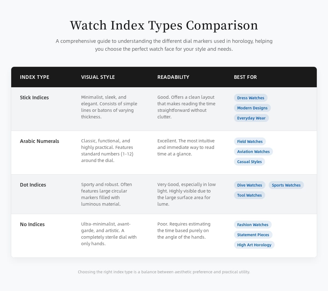Click the Visual Style column header
328x291 pixels.
coord(98,77)
